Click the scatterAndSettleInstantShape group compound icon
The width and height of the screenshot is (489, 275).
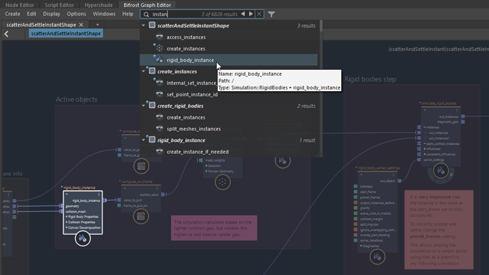(152, 25)
